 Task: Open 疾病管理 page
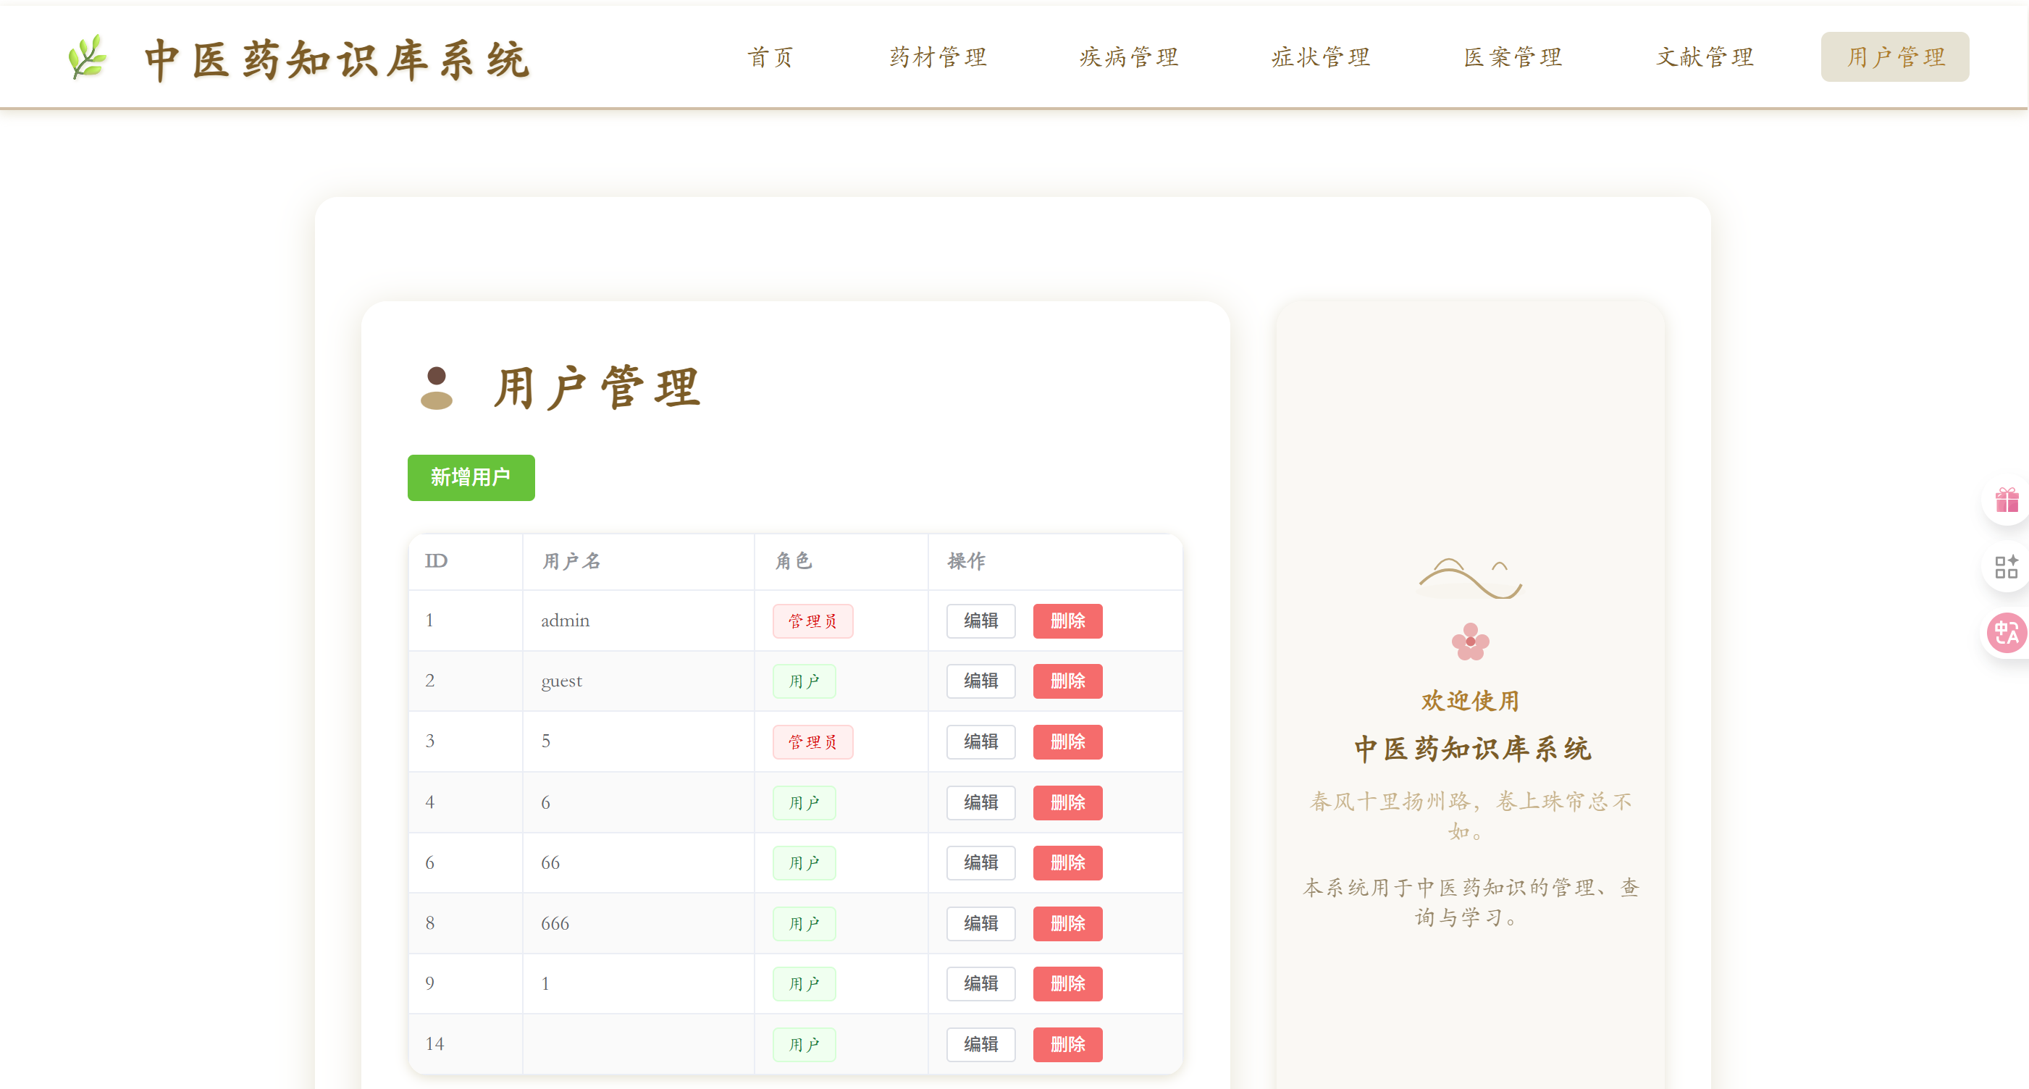(x=1129, y=56)
